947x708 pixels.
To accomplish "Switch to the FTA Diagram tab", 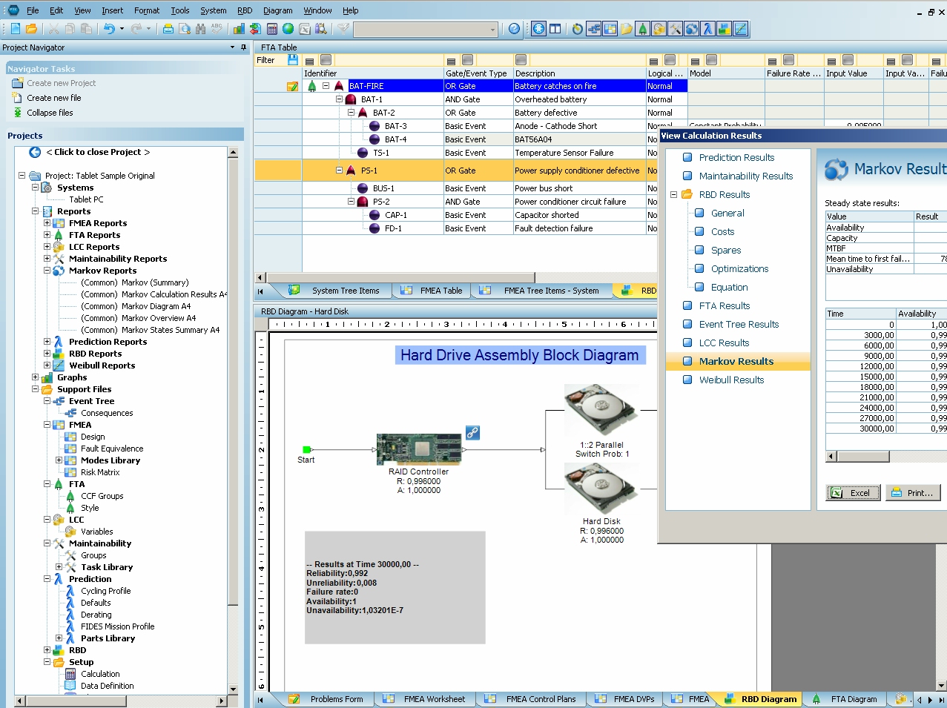I will (853, 699).
